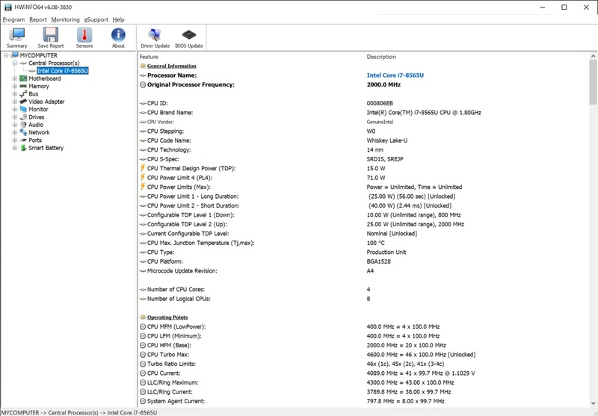The height and width of the screenshot is (416, 598).
Task: Click the Audio speaker icon in tree
Action: click(x=24, y=125)
